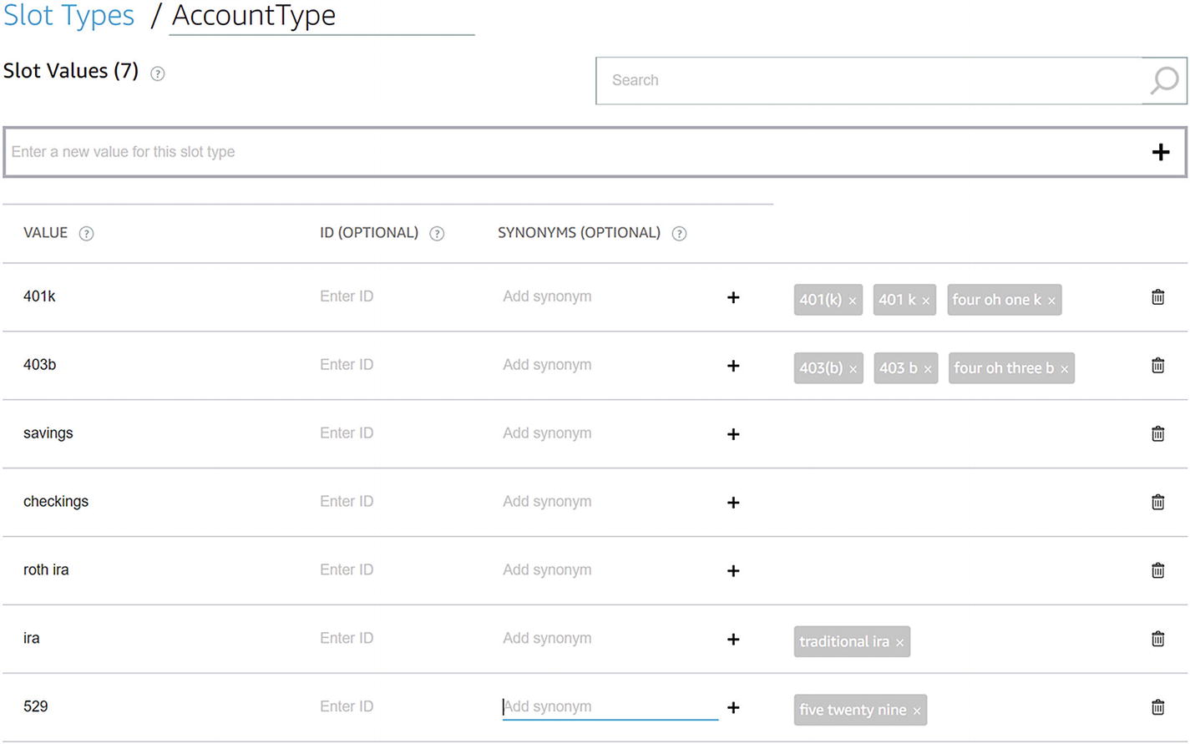The image size is (1190, 744).
Task: Add synonym plus button for checkings
Action: click(x=733, y=503)
